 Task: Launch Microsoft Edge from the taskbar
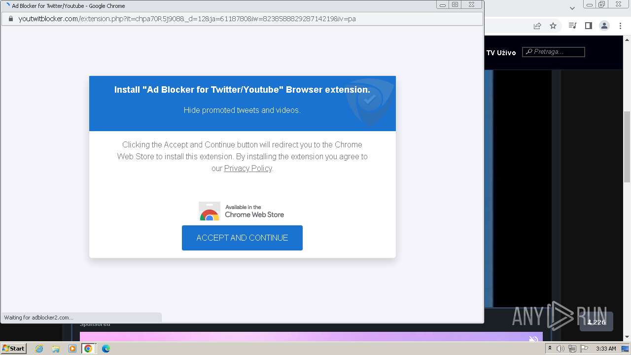(x=106, y=349)
